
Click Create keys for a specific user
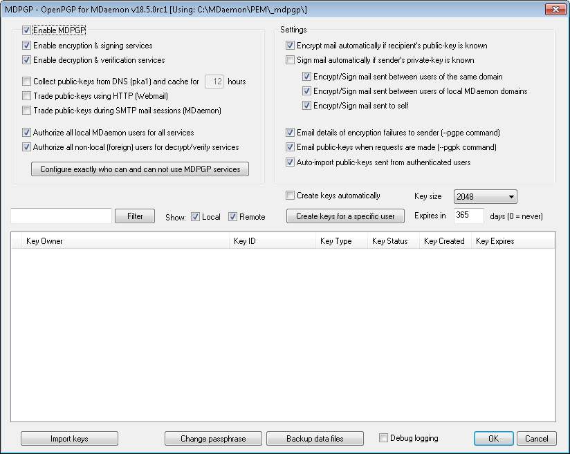point(345,216)
